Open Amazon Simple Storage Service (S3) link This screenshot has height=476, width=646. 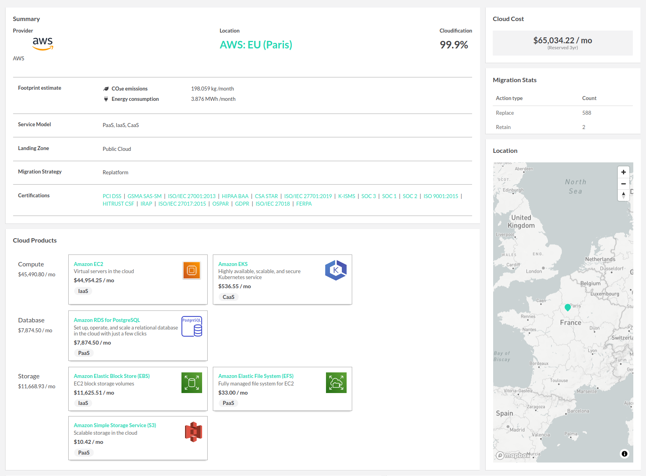[115, 425]
